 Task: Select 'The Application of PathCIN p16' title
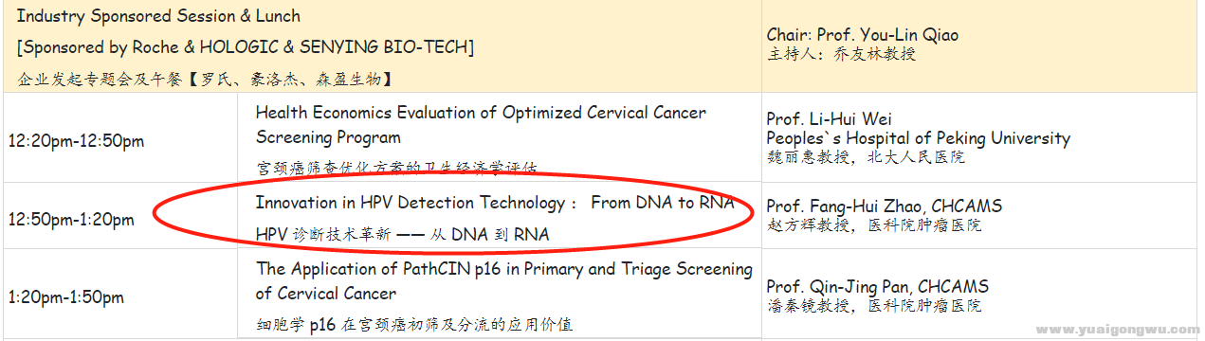503,281
